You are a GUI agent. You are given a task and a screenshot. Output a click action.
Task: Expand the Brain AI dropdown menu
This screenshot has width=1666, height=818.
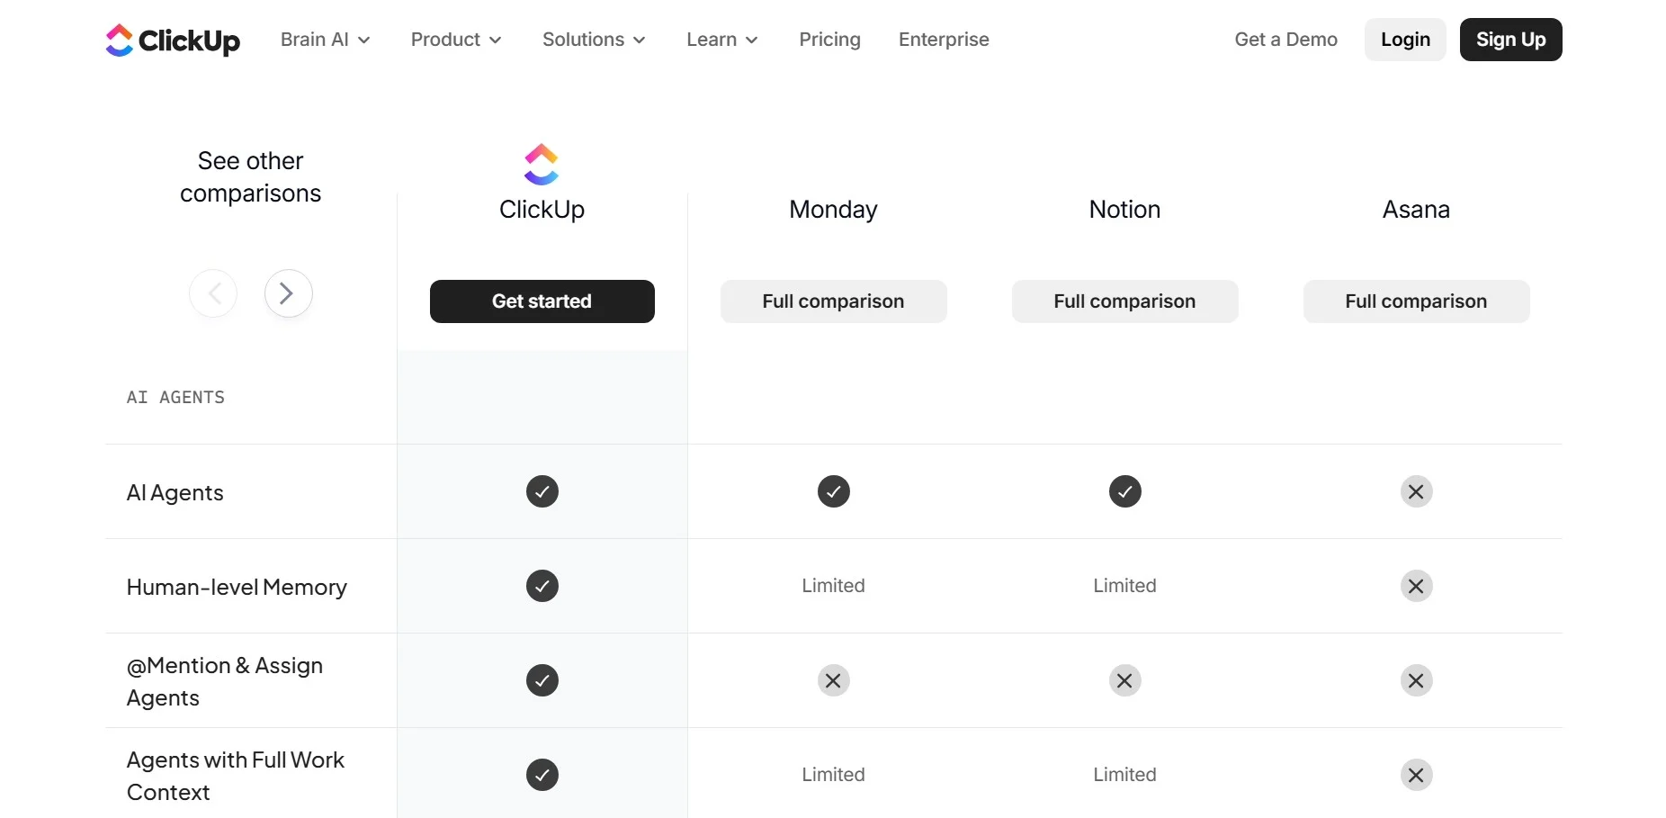(325, 40)
